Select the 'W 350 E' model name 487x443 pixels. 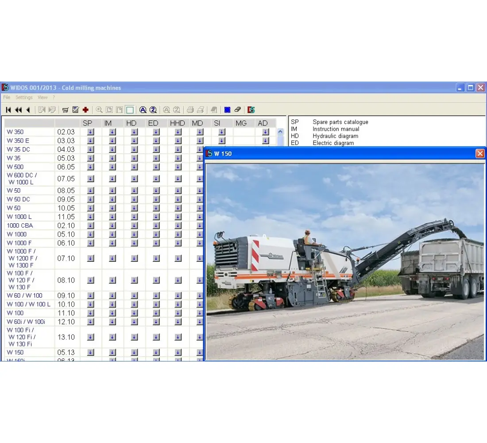coord(18,140)
